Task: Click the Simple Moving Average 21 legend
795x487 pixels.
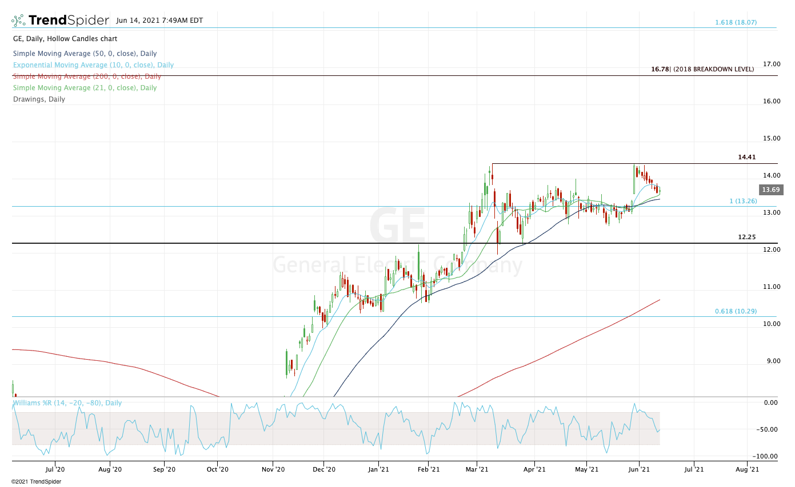Action: (x=85, y=88)
